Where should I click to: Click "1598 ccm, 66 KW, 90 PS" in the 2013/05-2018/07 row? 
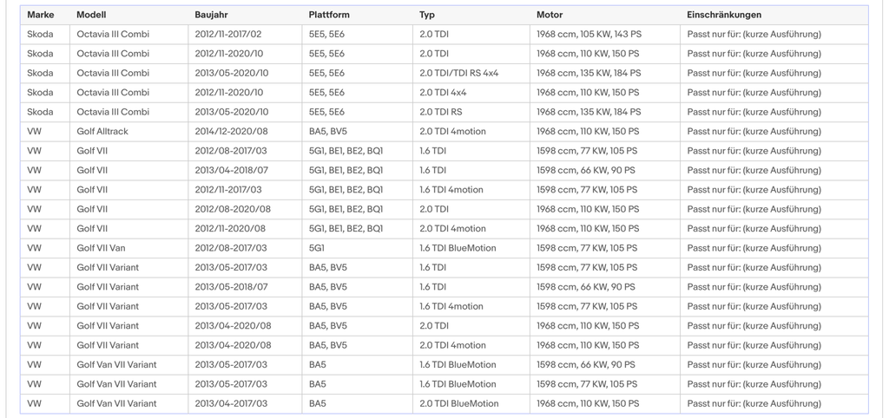[x=586, y=286]
